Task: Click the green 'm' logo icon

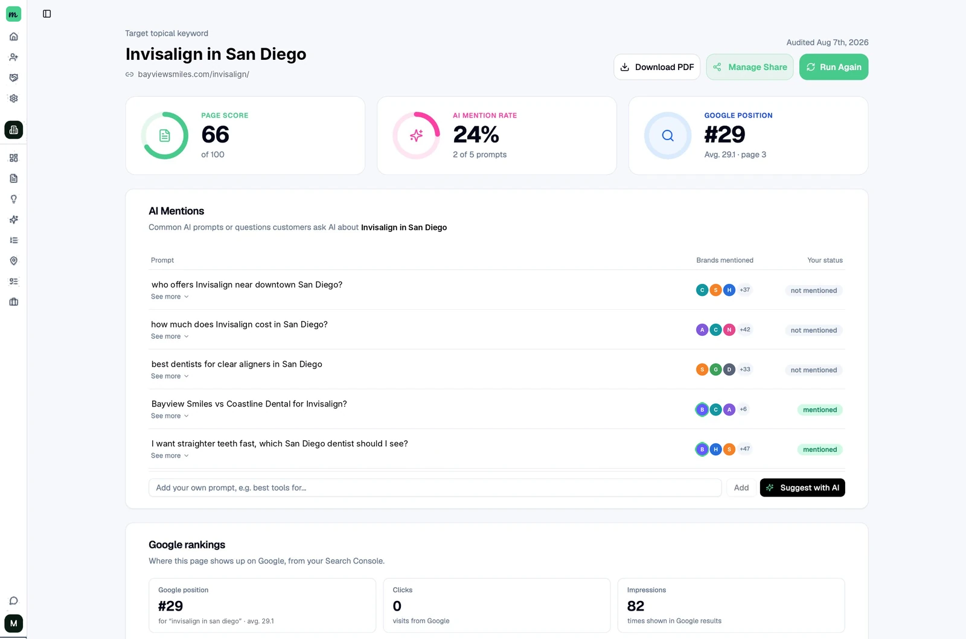Action: pos(13,14)
